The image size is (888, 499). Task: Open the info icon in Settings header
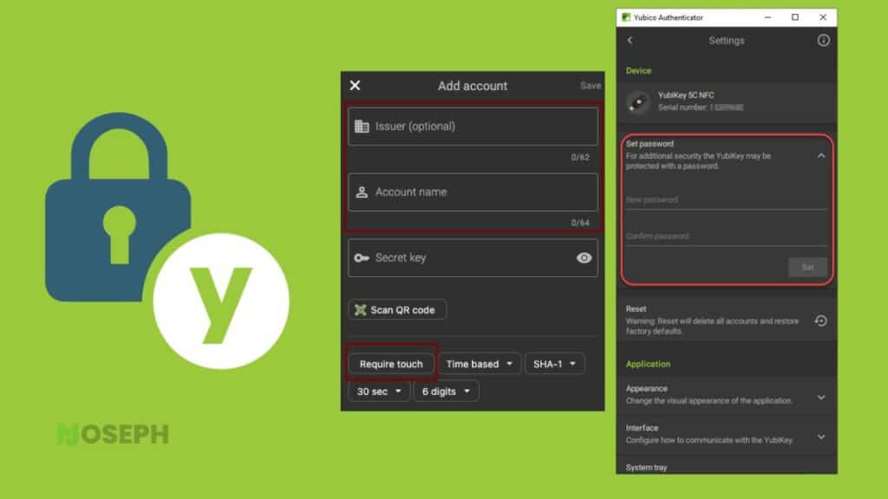(x=823, y=40)
